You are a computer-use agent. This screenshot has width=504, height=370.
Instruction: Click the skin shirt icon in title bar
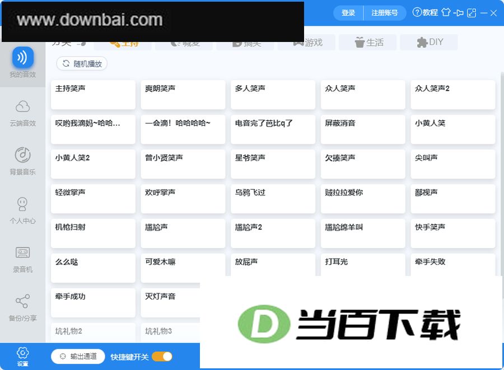[446, 12]
